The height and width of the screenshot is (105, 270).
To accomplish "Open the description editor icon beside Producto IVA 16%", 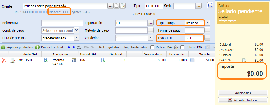I will coord(74,60).
